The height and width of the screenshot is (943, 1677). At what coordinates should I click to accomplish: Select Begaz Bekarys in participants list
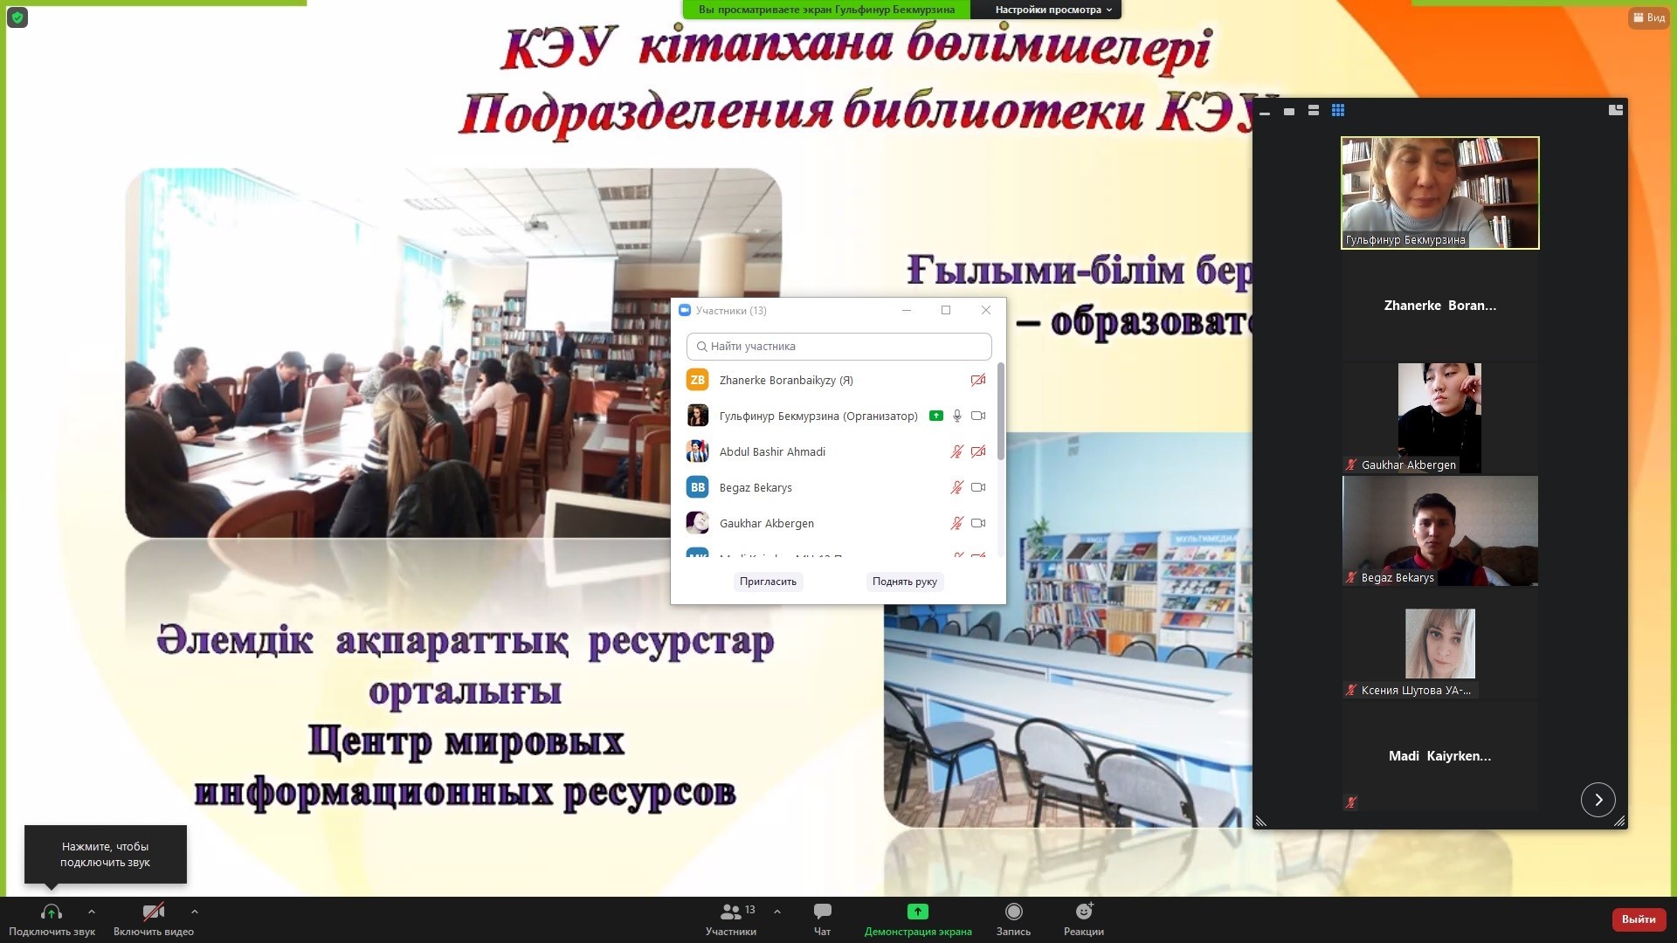click(x=756, y=487)
